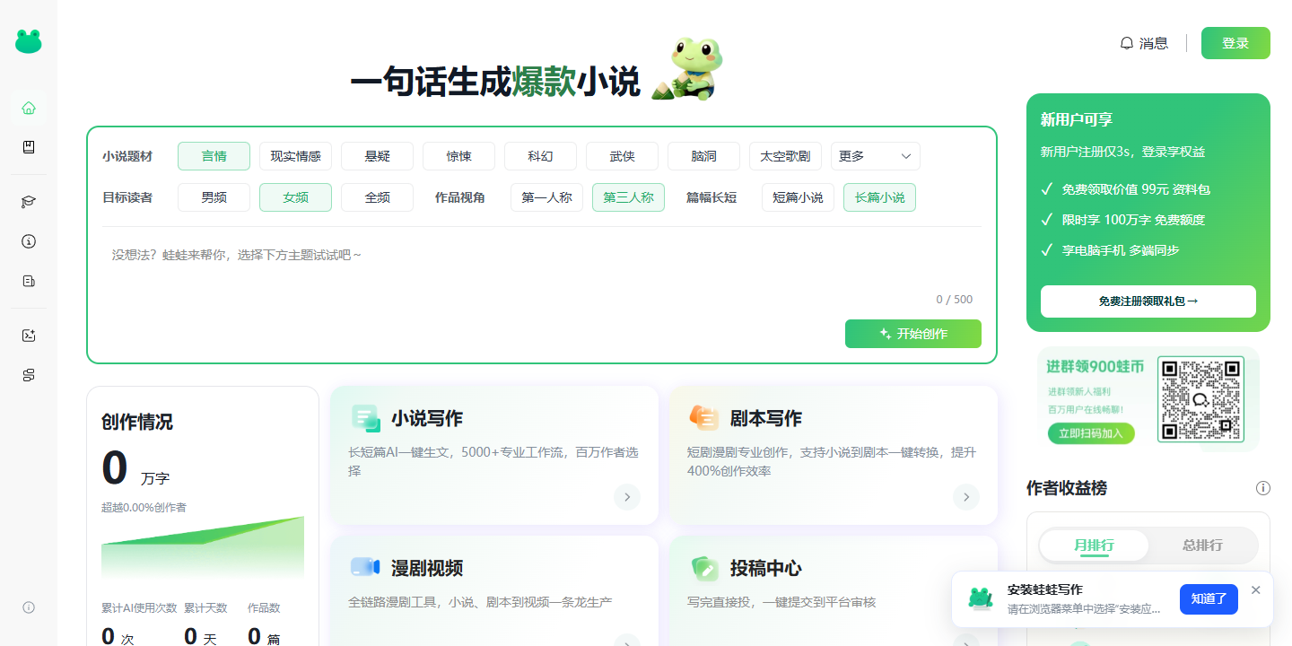Switch to 月排行 tab
The image size is (1292, 646).
(x=1094, y=545)
